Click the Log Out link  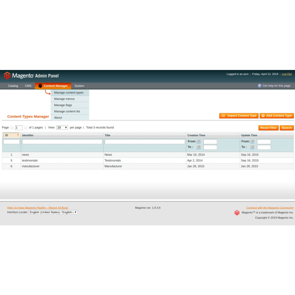click(x=287, y=74)
